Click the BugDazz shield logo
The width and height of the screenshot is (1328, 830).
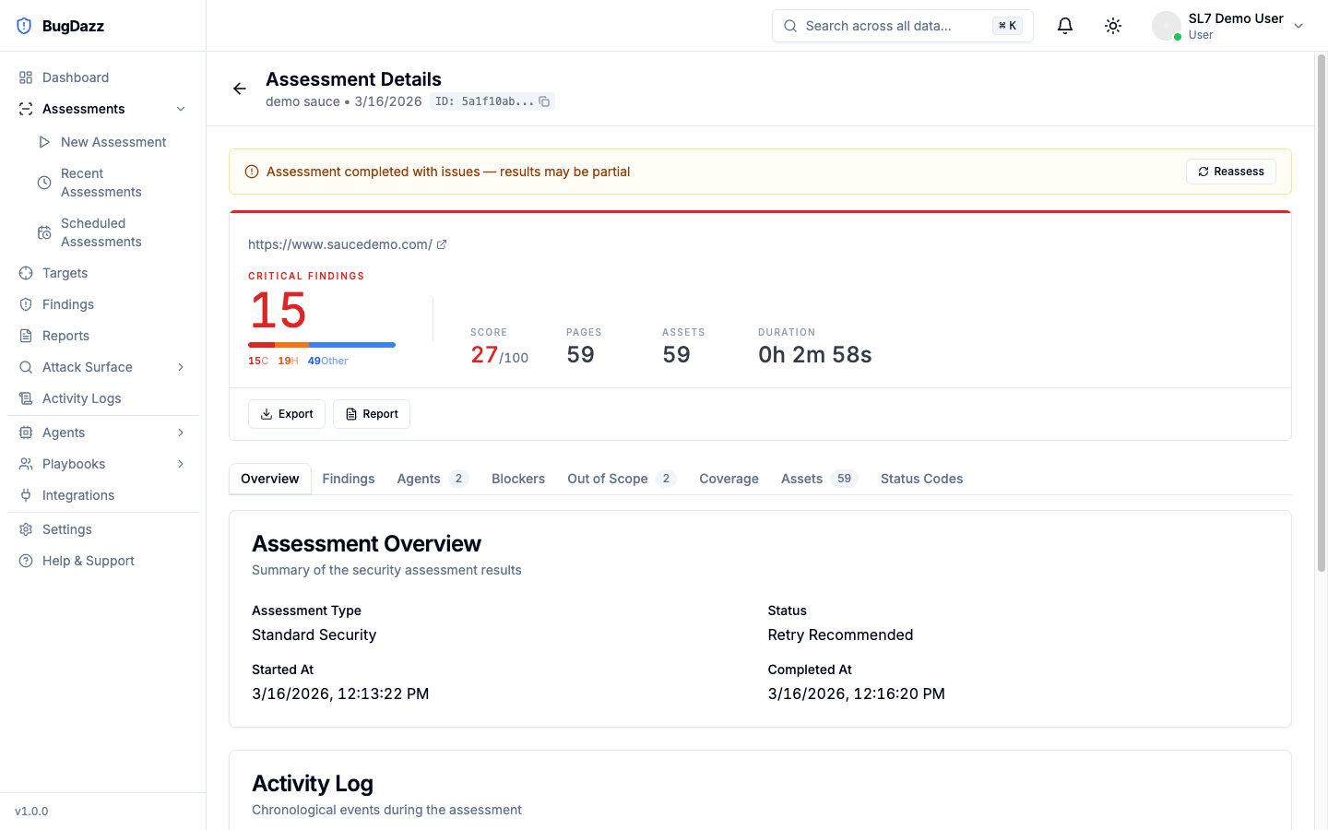pos(24,26)
